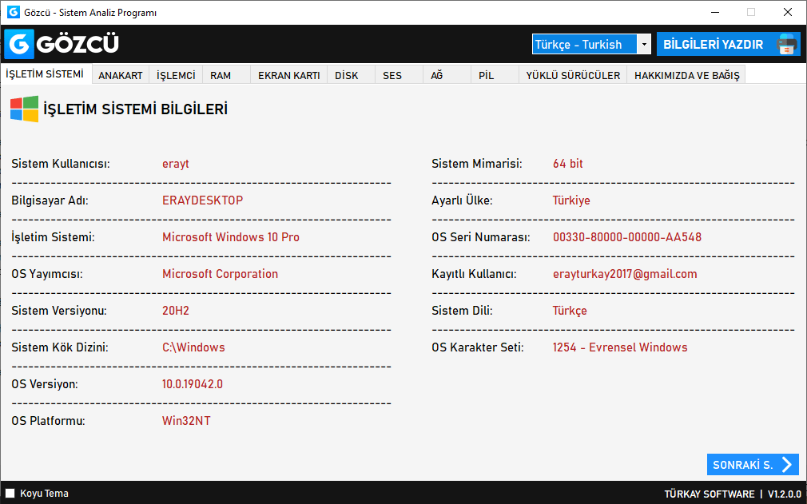Click the small Gözcü title bar icon

(13, 12)
